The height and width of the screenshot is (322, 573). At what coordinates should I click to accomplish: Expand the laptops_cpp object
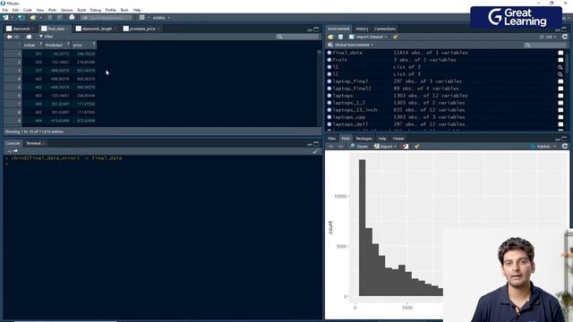coord(329,117)
